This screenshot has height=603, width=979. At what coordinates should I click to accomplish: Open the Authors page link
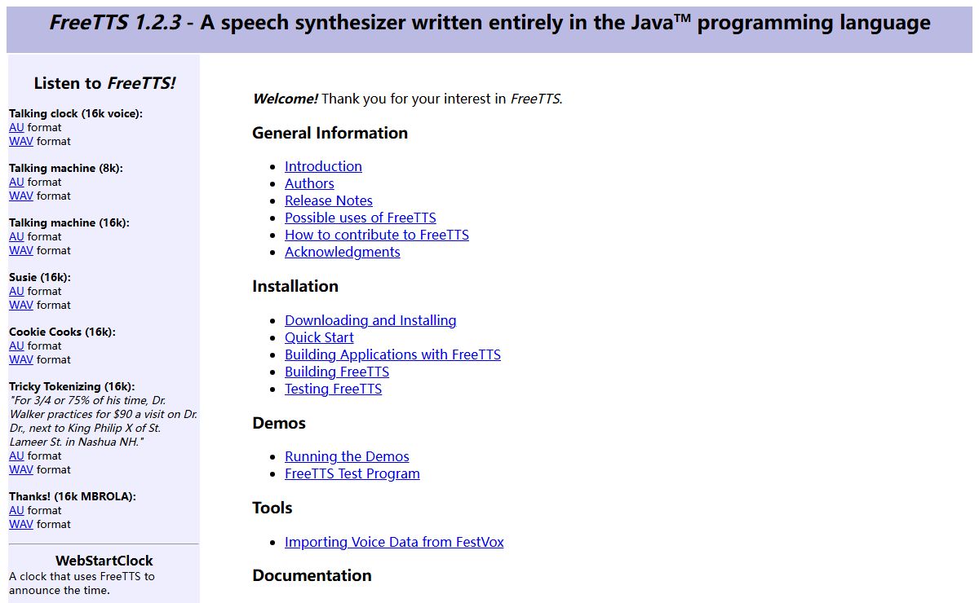pos(309,183)
